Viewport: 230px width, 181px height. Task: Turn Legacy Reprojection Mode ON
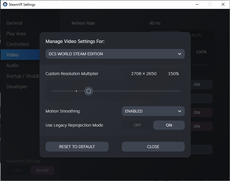169,125
